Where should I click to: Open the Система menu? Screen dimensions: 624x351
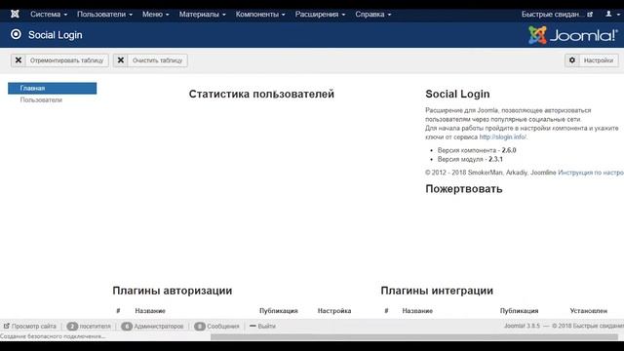click(x=49, y=14)
